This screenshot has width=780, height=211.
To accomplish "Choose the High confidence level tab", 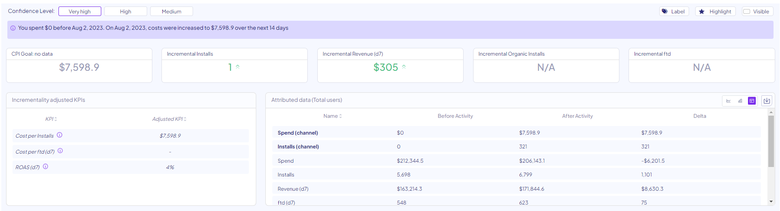I will pos(126,12).
